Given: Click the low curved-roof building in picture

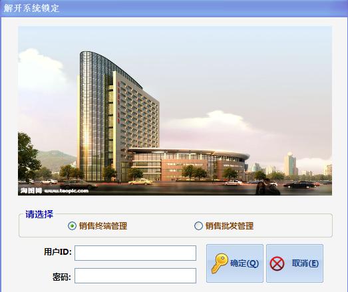Looking at the screenshot, I should coord(189,164).
